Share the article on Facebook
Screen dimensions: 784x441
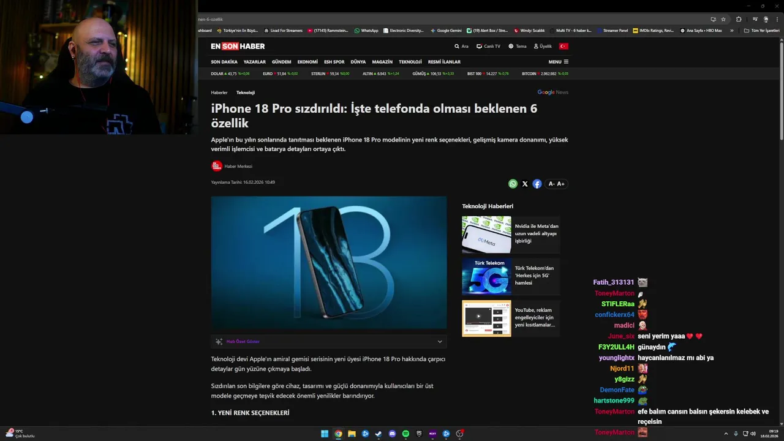537,184
